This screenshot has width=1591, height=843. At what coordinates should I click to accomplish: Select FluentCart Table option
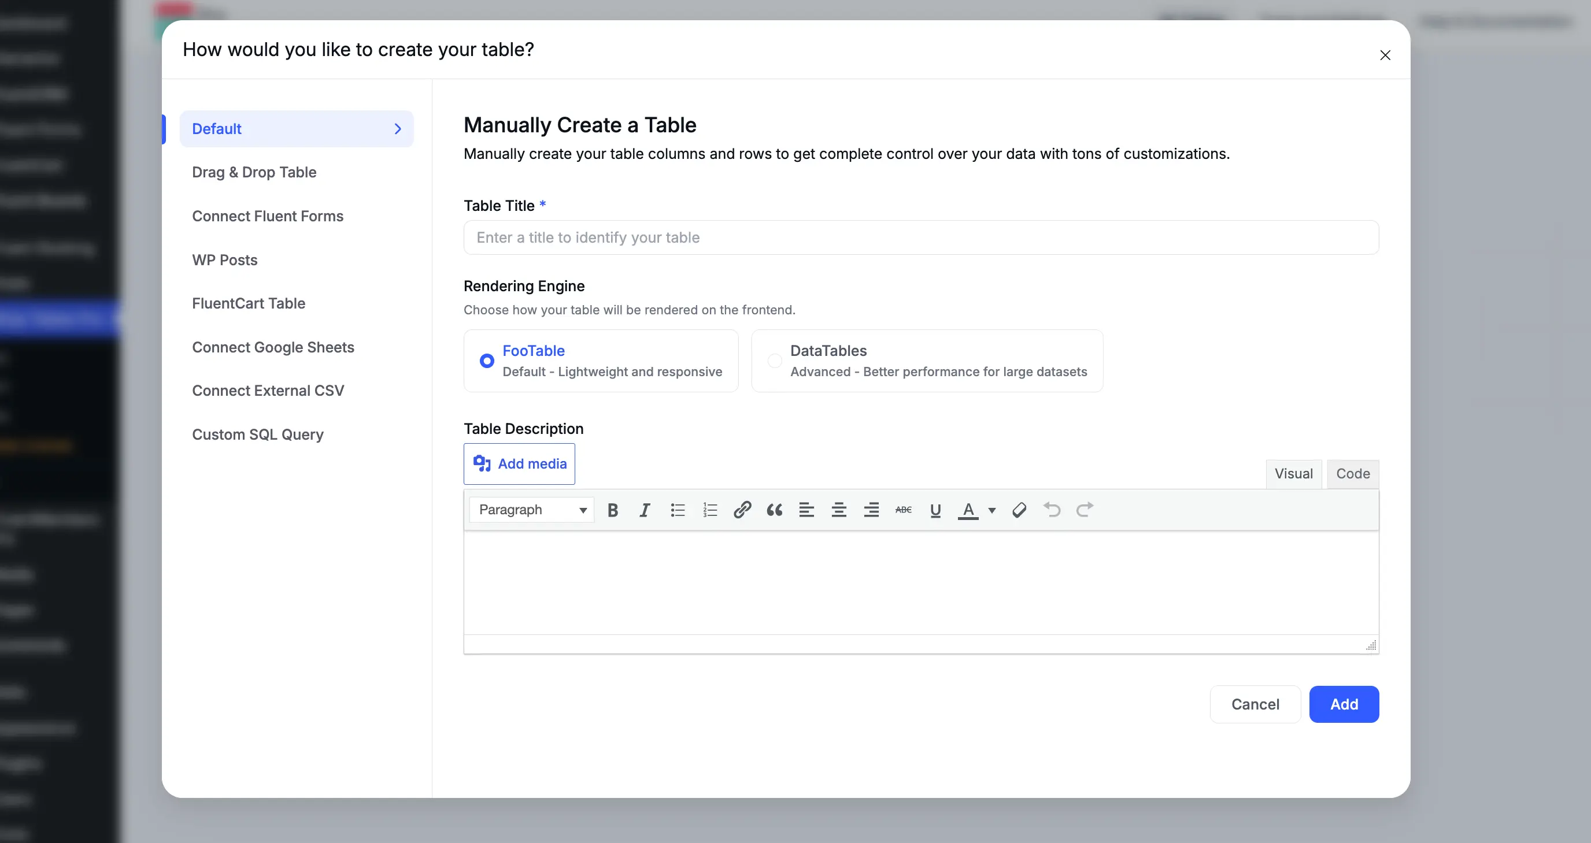coord(249,303)
